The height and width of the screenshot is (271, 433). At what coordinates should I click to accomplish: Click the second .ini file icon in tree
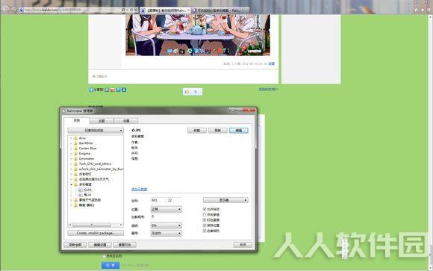point(81,195)
